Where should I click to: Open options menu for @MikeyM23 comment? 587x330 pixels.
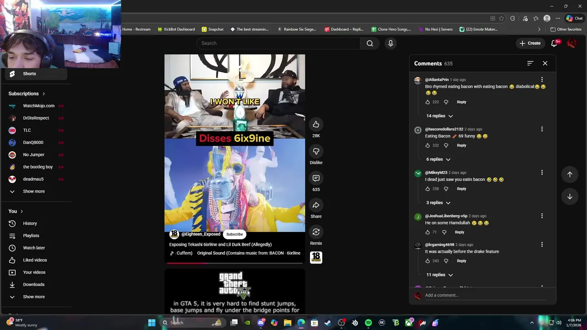click(542, 173)
